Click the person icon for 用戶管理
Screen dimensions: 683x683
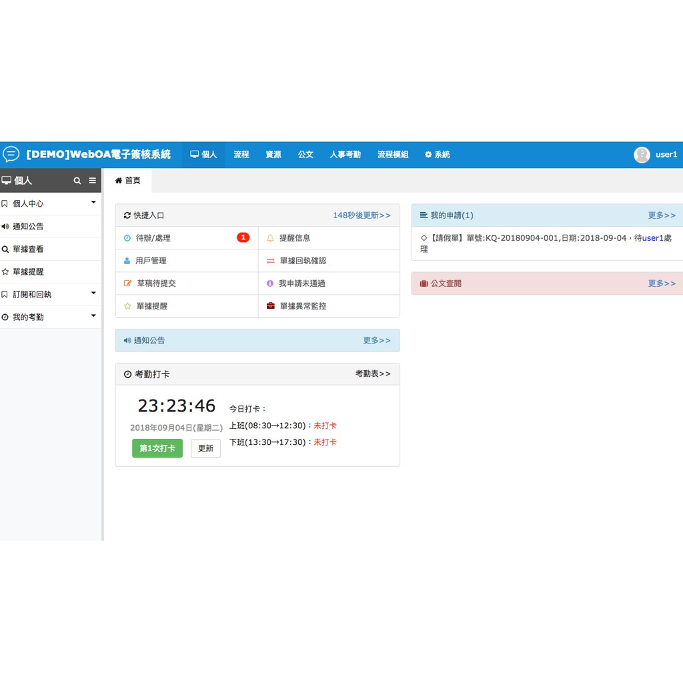click(x=127, y=261)
